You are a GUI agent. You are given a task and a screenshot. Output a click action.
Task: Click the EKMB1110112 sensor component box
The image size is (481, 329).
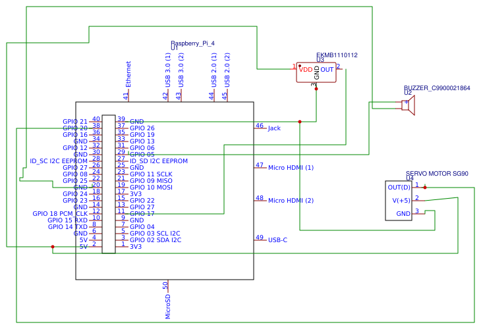tap(316, 72)
